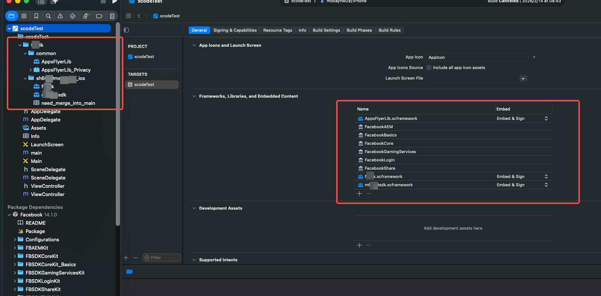Select the Package manifest file

pyautogui.click(x=35, y=232)
